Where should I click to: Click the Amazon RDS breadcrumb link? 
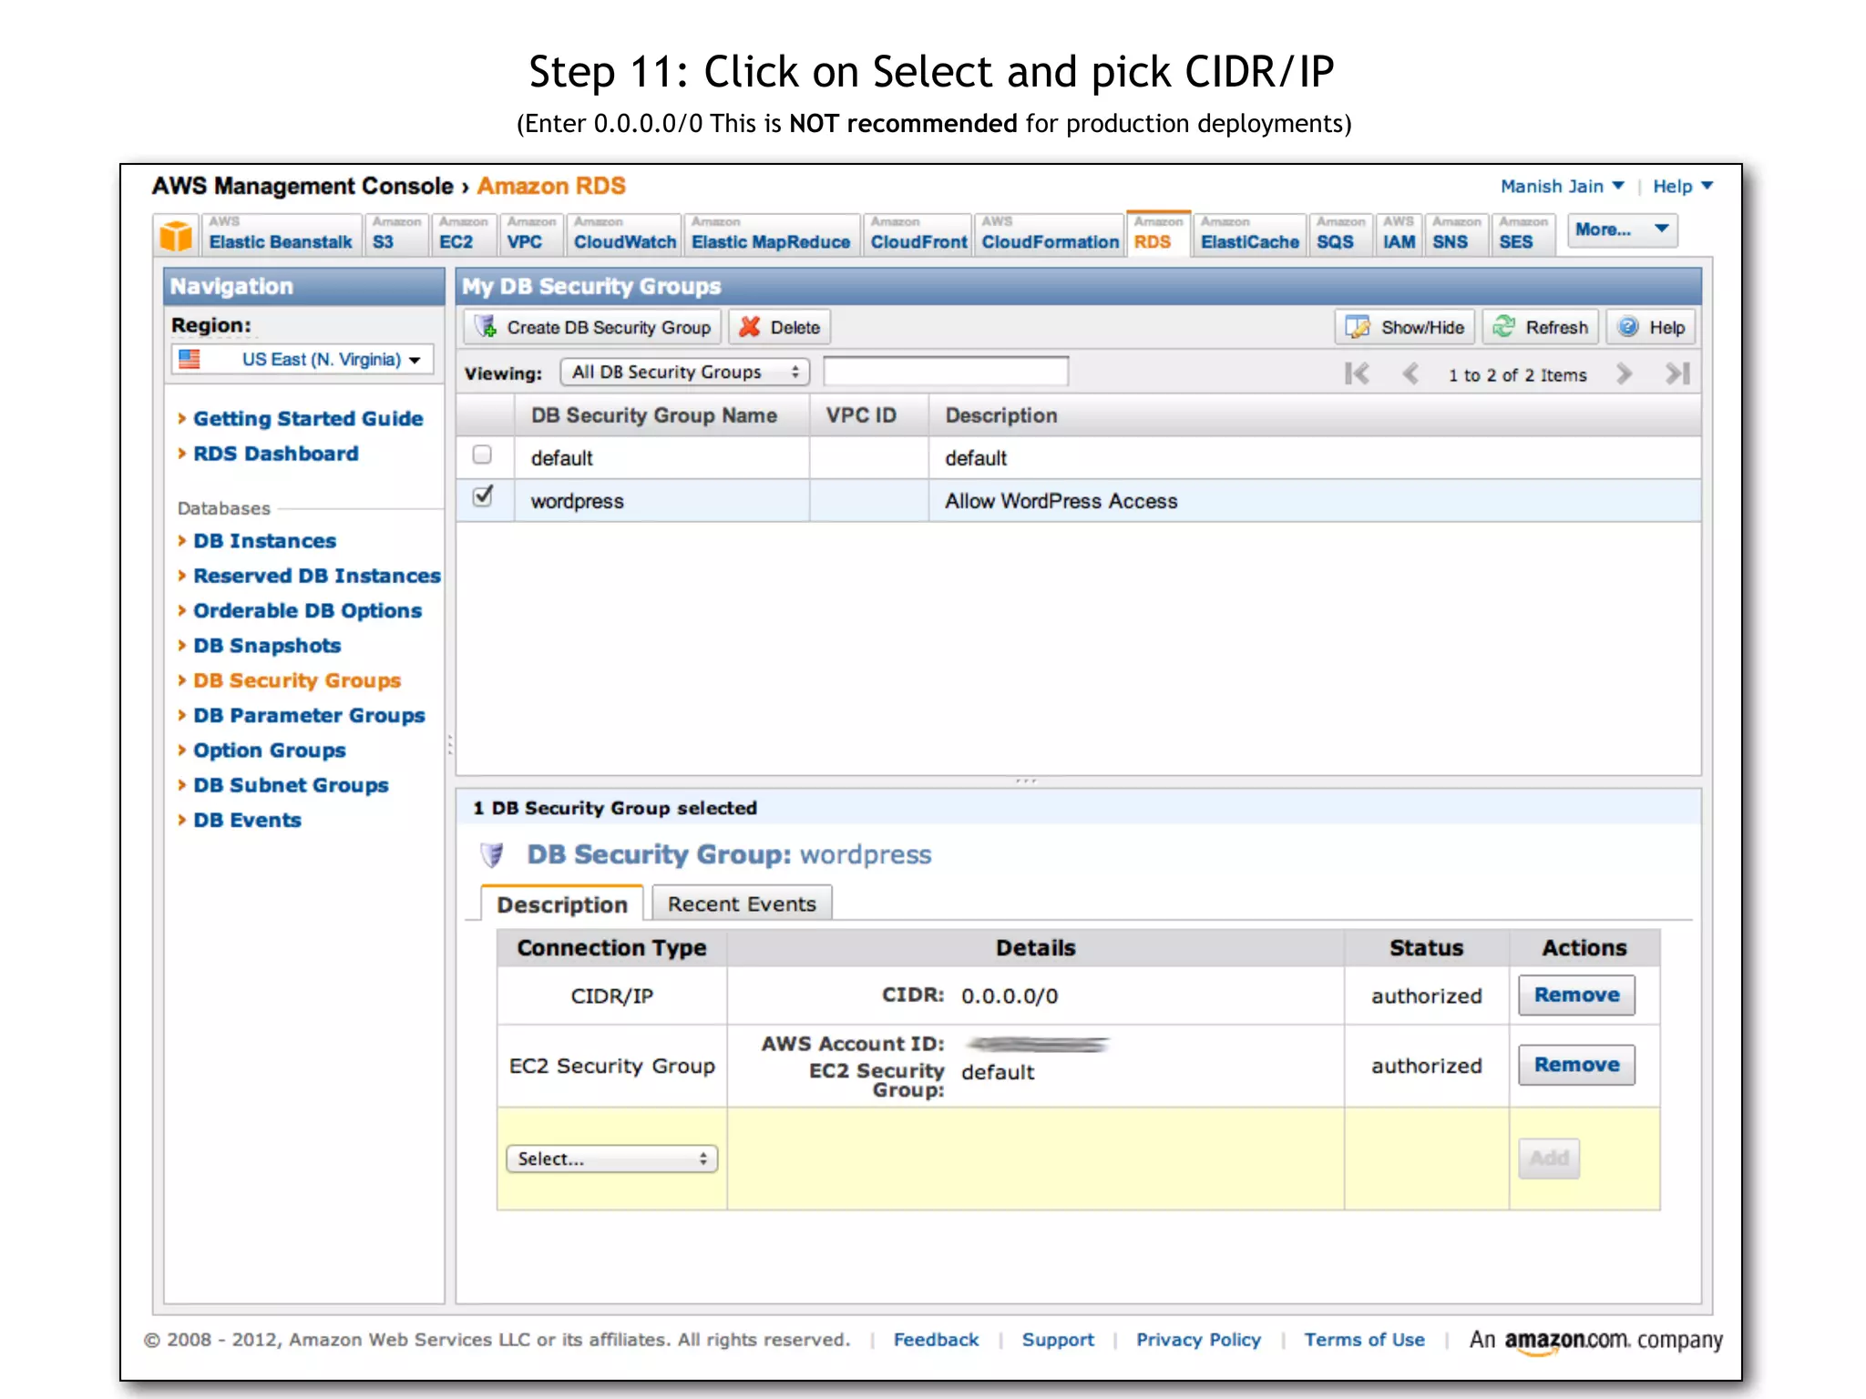click(551, 186)
